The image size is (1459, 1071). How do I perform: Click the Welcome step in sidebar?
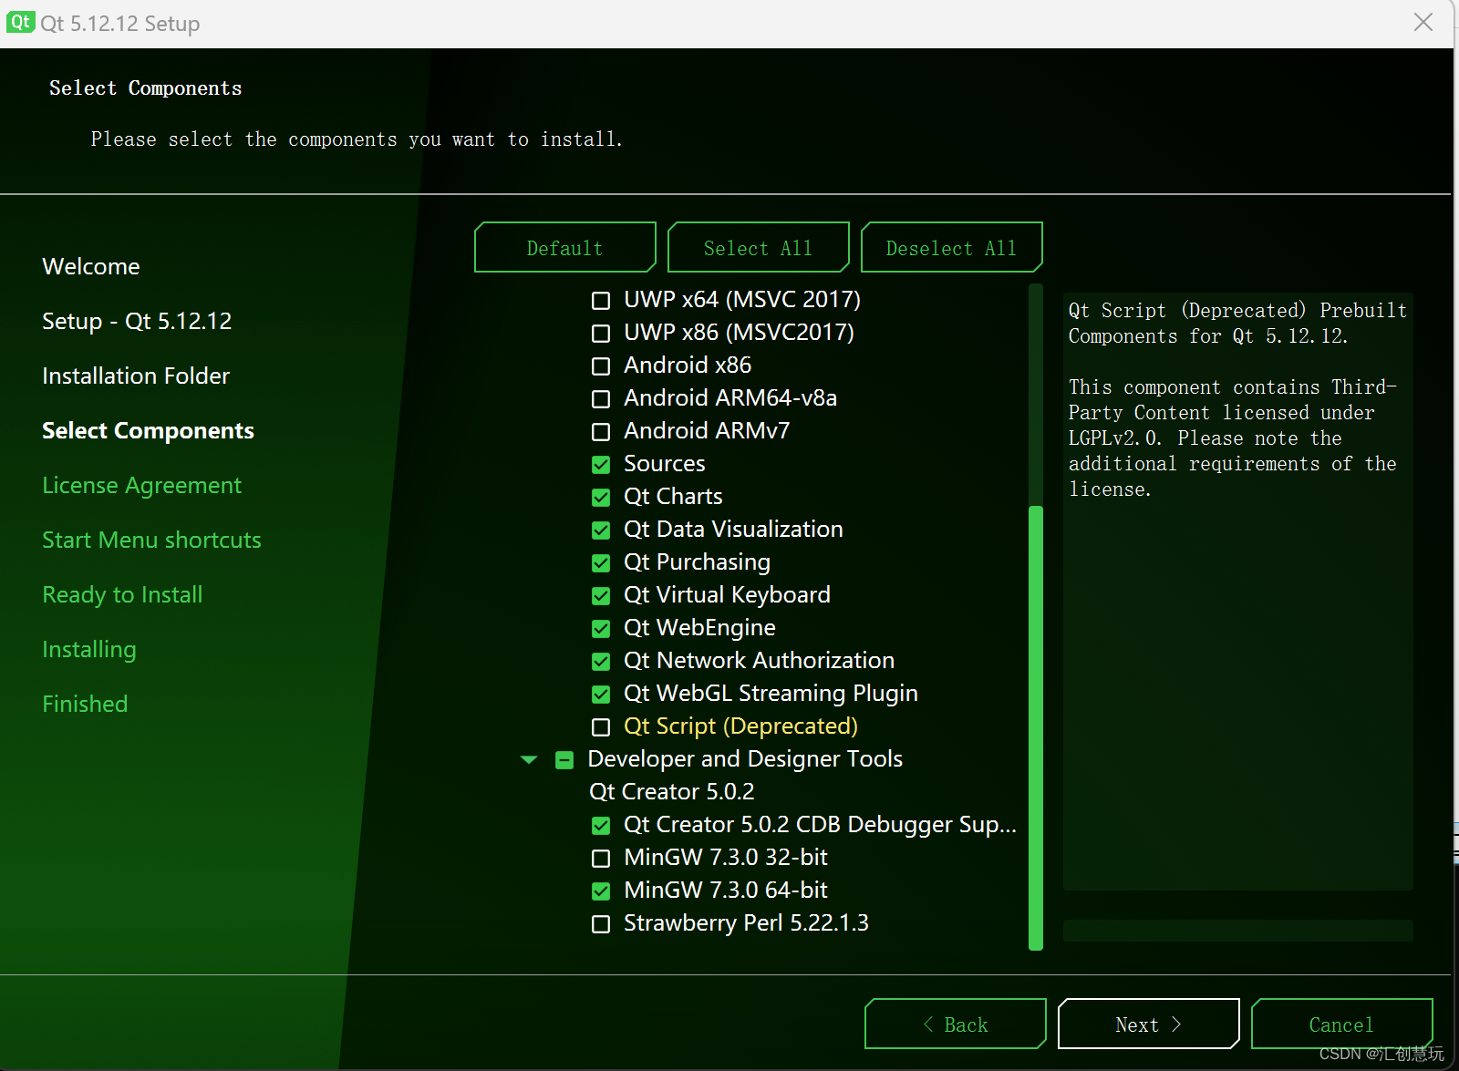(91, 266)
